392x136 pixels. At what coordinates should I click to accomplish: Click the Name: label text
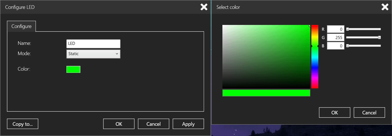[24, 43]
